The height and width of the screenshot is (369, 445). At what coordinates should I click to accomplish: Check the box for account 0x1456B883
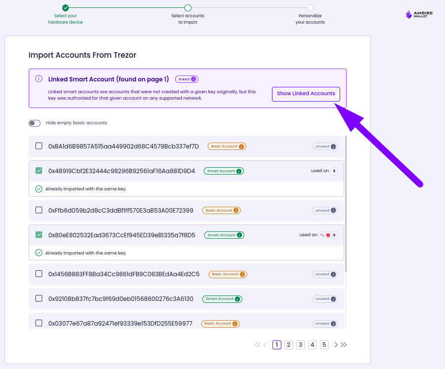(x=39, y=274)
